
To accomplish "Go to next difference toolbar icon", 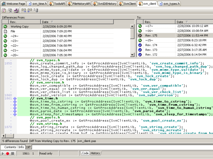I will click(x=24, y=10).
